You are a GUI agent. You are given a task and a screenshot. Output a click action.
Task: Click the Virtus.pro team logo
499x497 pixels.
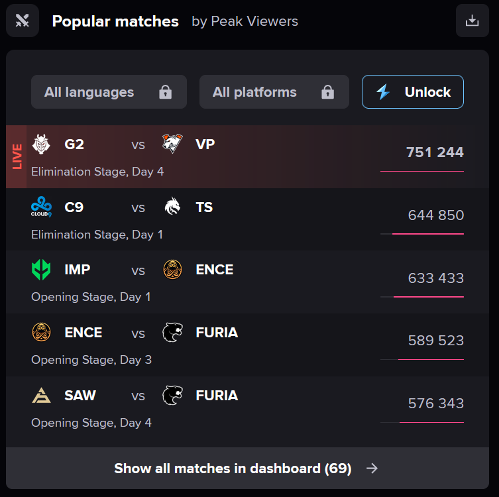tap(172, 144)
